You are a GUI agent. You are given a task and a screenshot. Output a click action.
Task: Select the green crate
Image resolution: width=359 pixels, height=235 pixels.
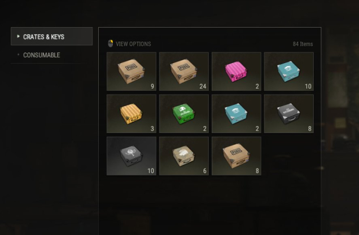184,114
